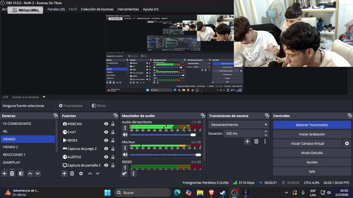Open Audio del escritorio three-dot options

tap(125, 128)
